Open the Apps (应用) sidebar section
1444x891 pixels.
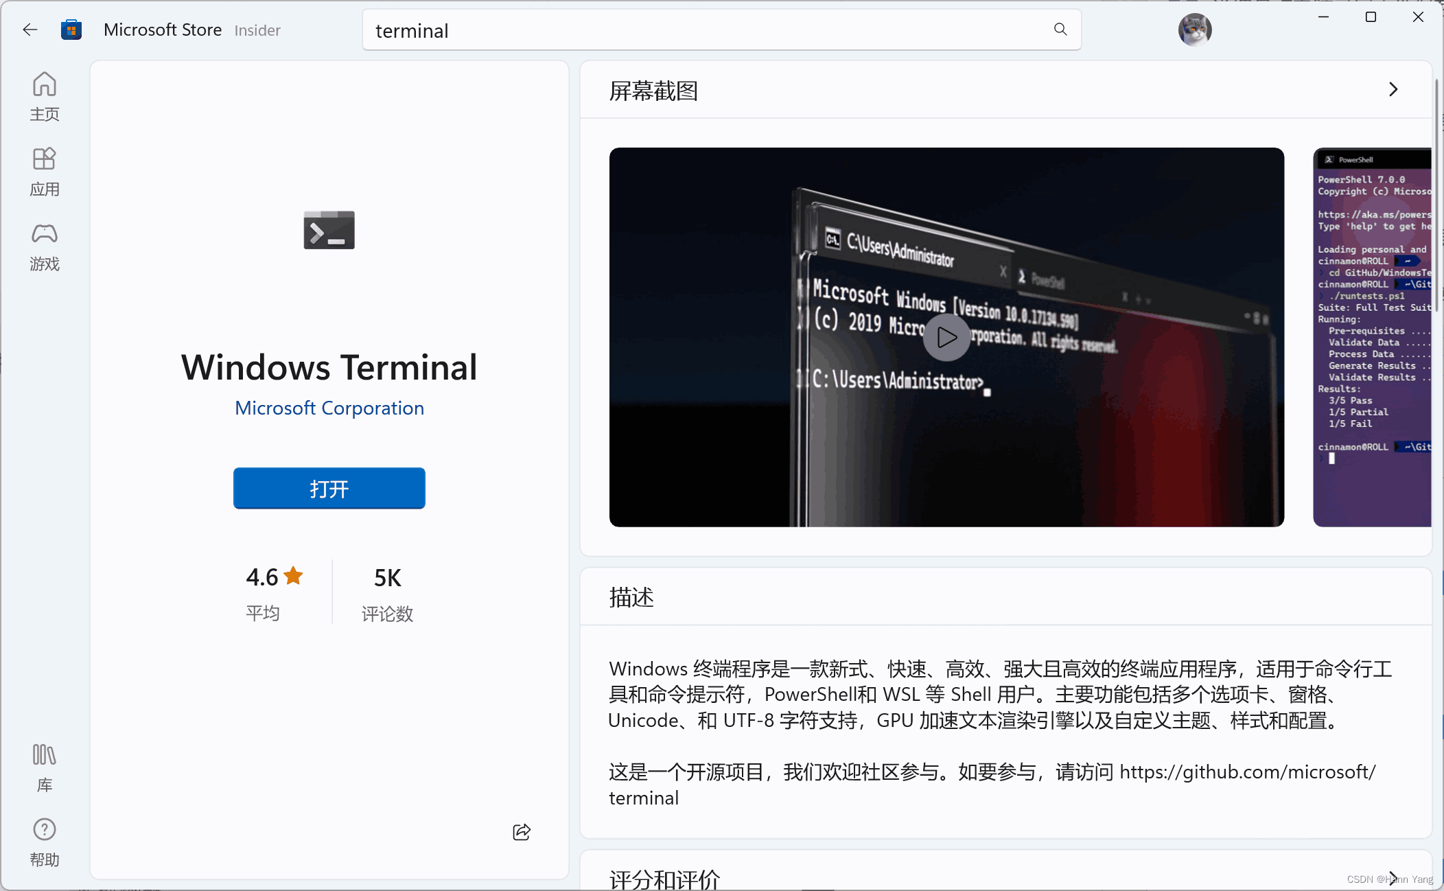click(x=45, y=172)
